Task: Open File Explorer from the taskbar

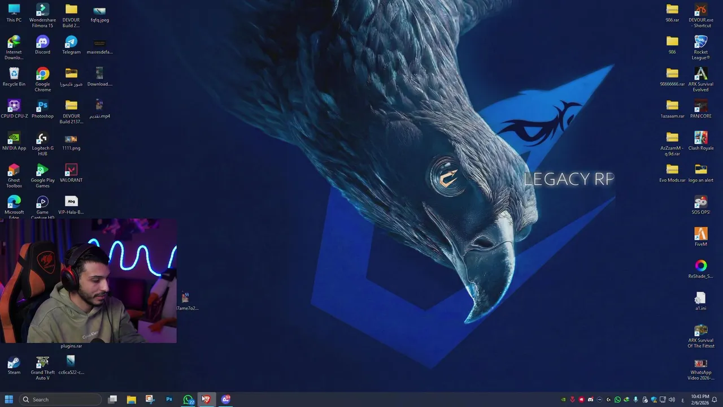Action: pyautogui.click(x=131, y=400)
